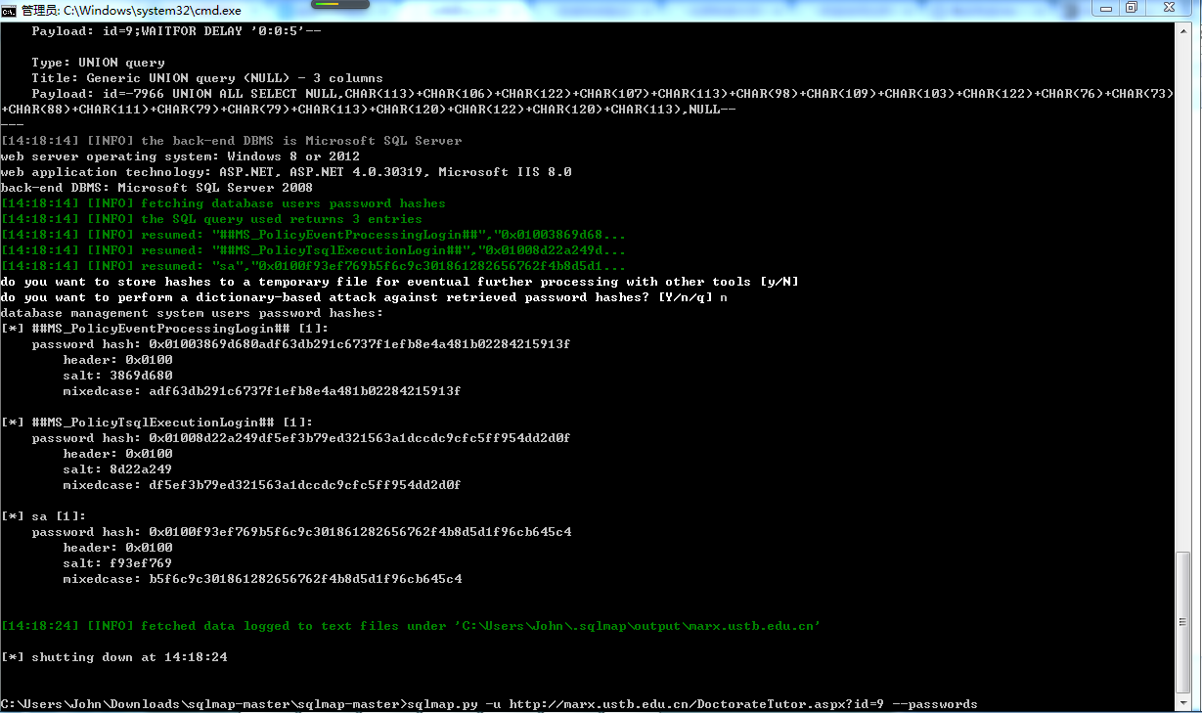Click the 'Generic UNION query (NULL) - 3 columns' title
The width and height of the screenshot is (1202, 713).
(x=207, y=78)
